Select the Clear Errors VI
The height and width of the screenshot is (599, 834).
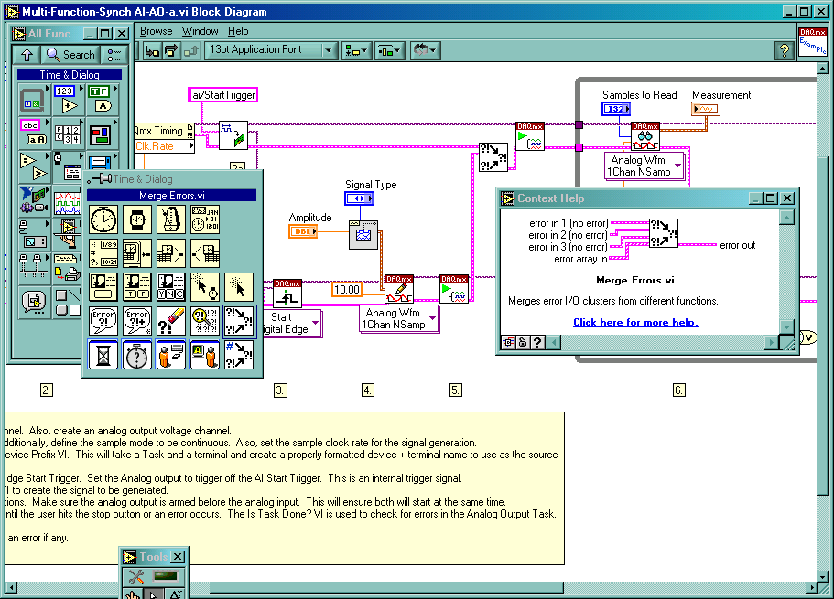pyautogui.click(x=171, y=321)
